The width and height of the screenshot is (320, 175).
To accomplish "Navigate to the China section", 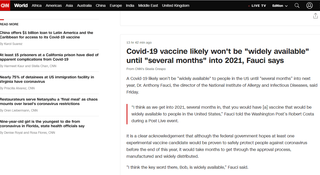I will pyautogui.click(x=100, y=5).
